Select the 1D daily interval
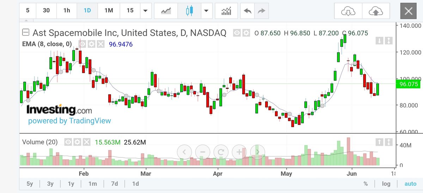Image resolution: width=423 pixels, height=193 pixels. (87, 11)
